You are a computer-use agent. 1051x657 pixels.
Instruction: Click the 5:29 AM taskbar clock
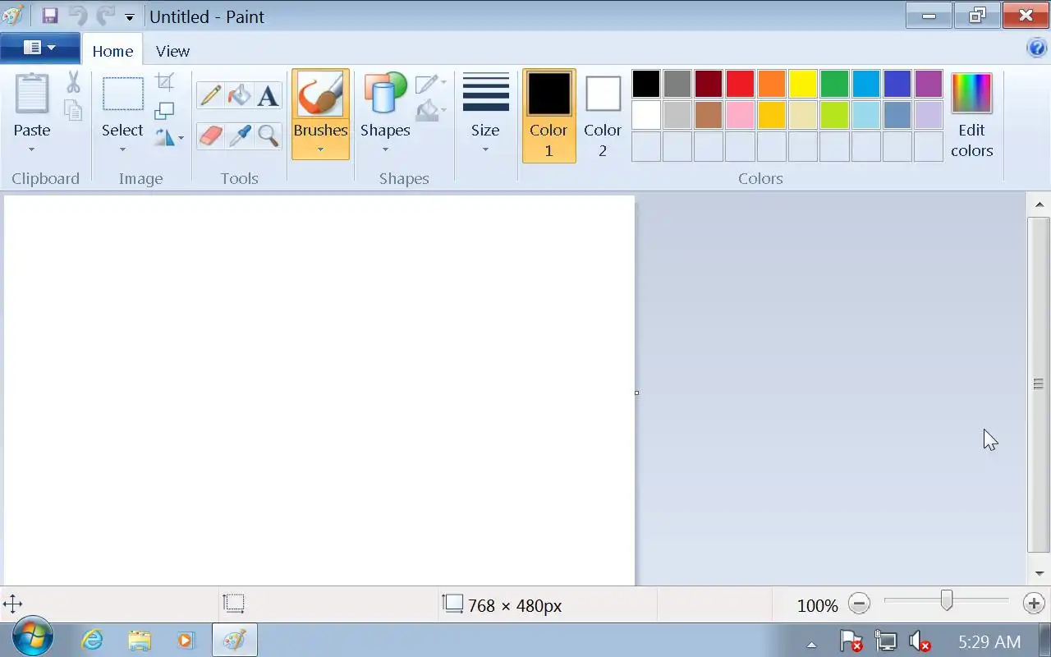(x=989, y=641)
